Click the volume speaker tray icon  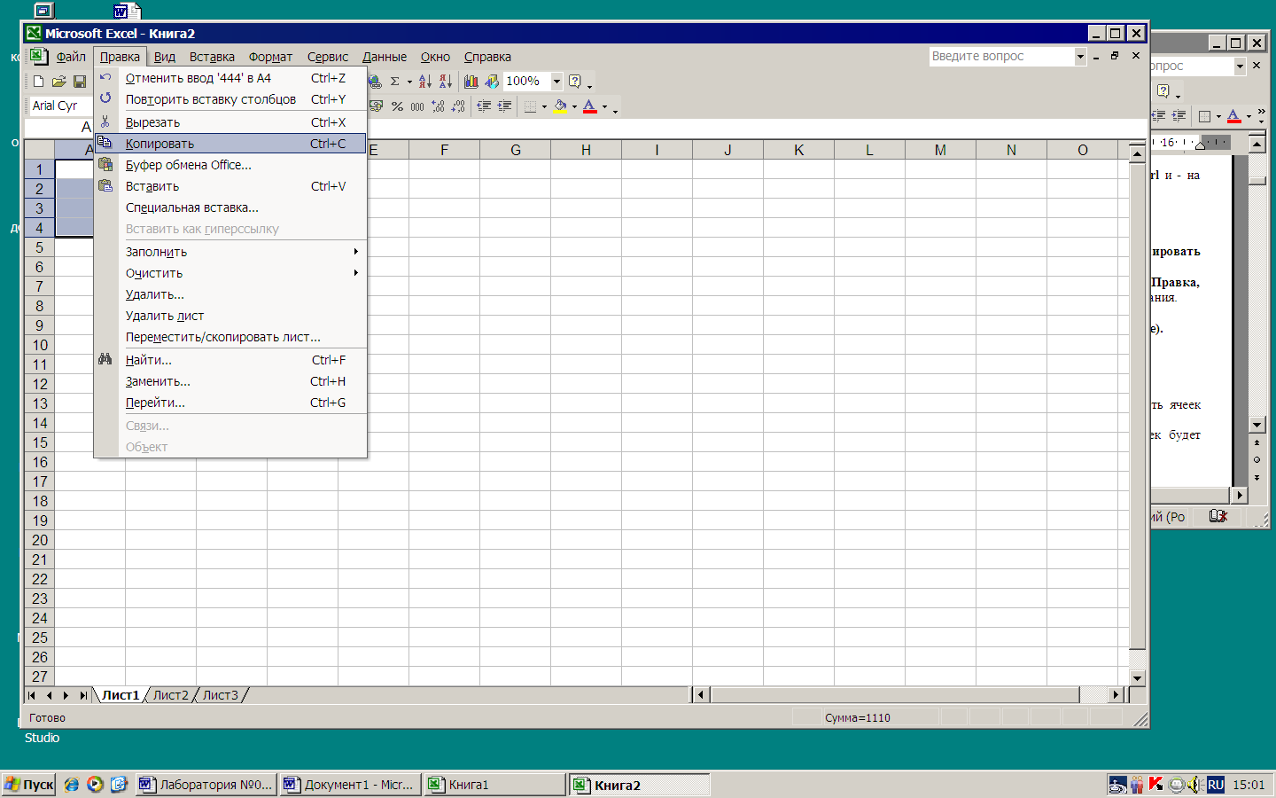pyautogui.click(x=1194, y=785)
